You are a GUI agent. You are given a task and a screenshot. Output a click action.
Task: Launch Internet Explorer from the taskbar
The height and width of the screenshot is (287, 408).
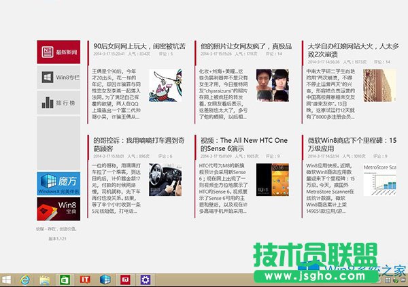tap(24, 280)
